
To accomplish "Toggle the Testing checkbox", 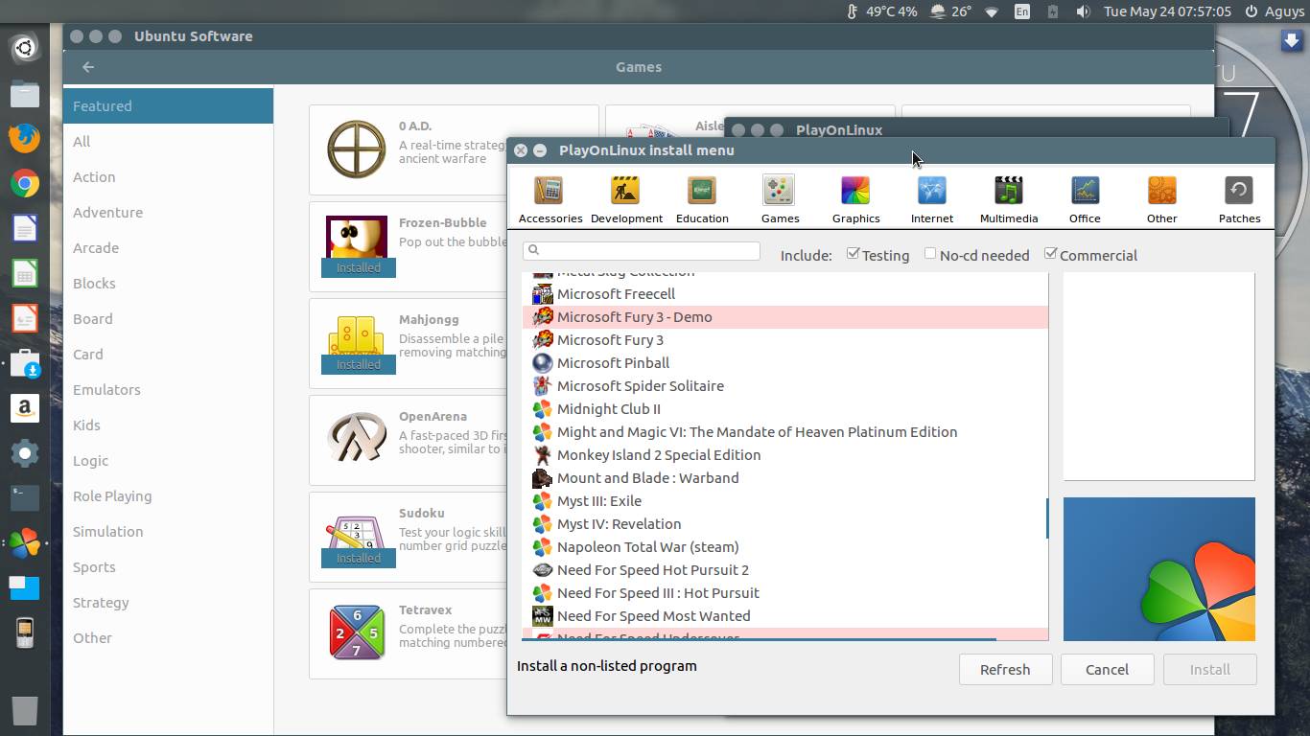I will 853,254.
